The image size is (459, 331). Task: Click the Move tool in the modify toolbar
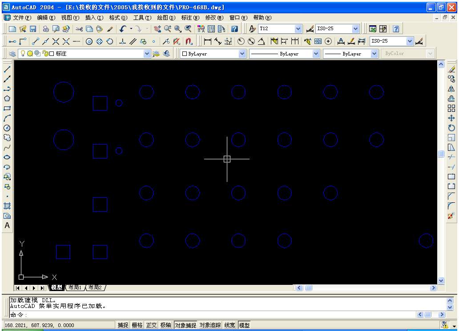coord(451,118)
